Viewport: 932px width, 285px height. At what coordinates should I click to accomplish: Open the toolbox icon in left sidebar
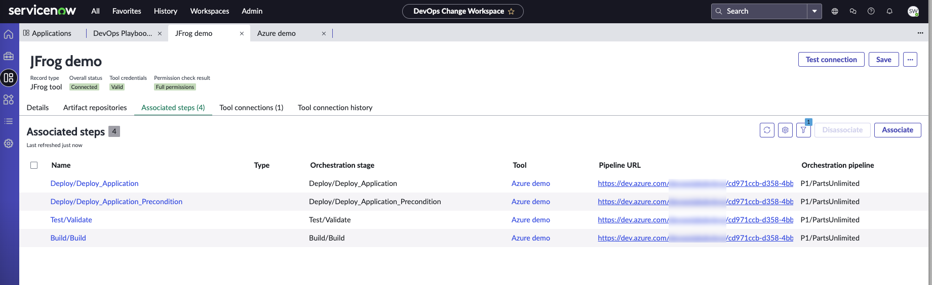(9, 56)
